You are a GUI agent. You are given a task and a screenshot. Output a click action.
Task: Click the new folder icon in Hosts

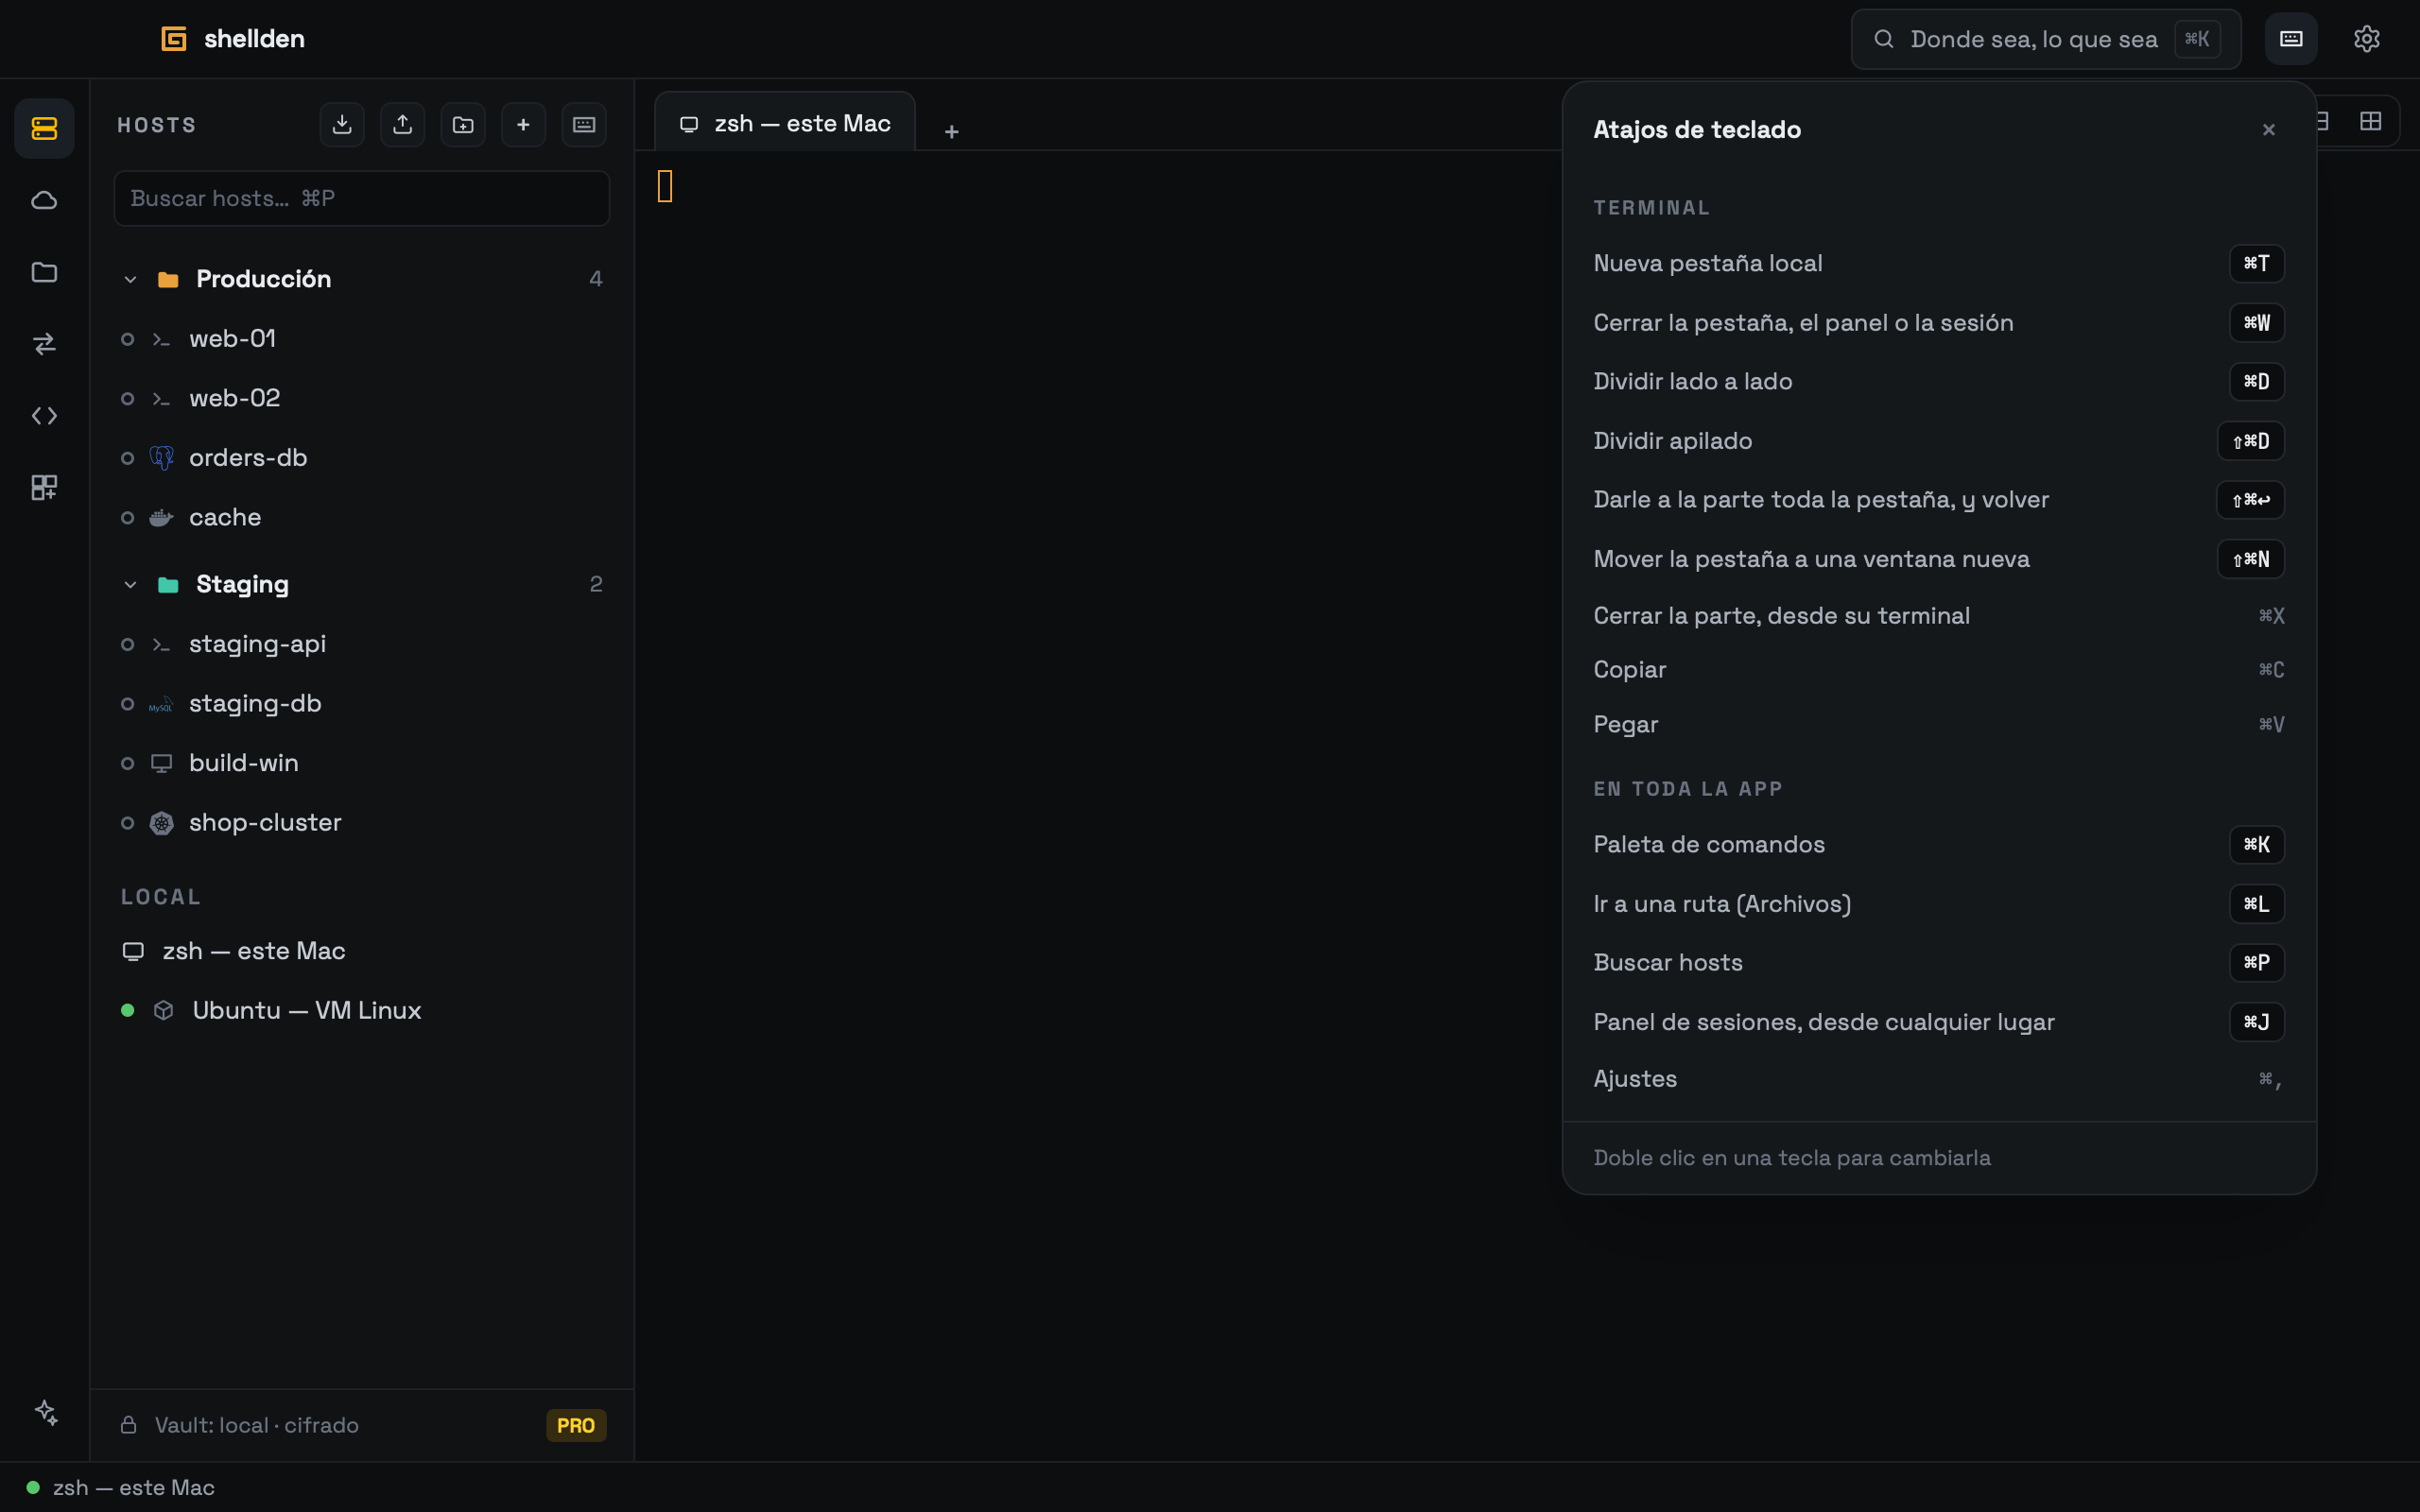(463, 125)
